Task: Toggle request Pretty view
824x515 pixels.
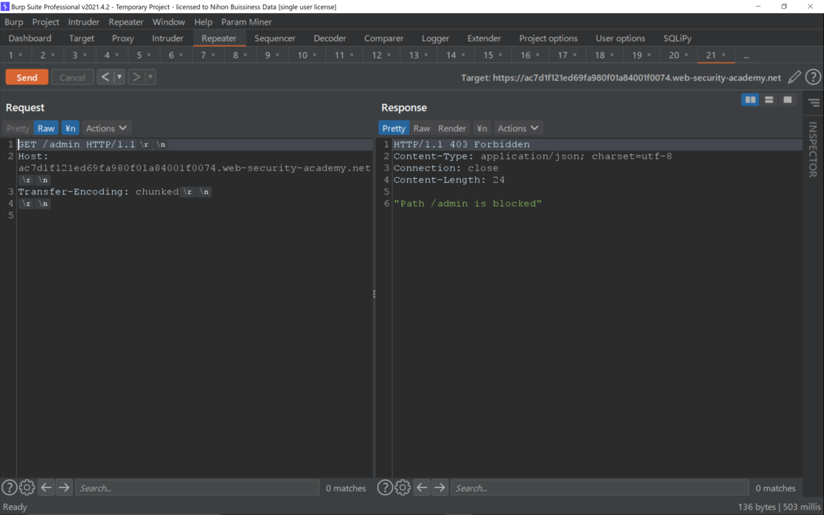Action: click(19, 128)
